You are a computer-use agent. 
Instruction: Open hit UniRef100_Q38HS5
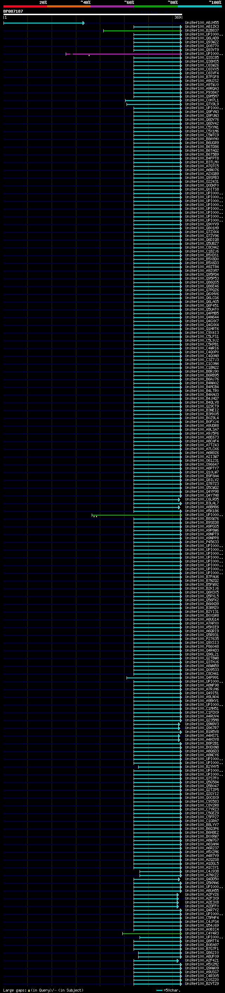201,62
